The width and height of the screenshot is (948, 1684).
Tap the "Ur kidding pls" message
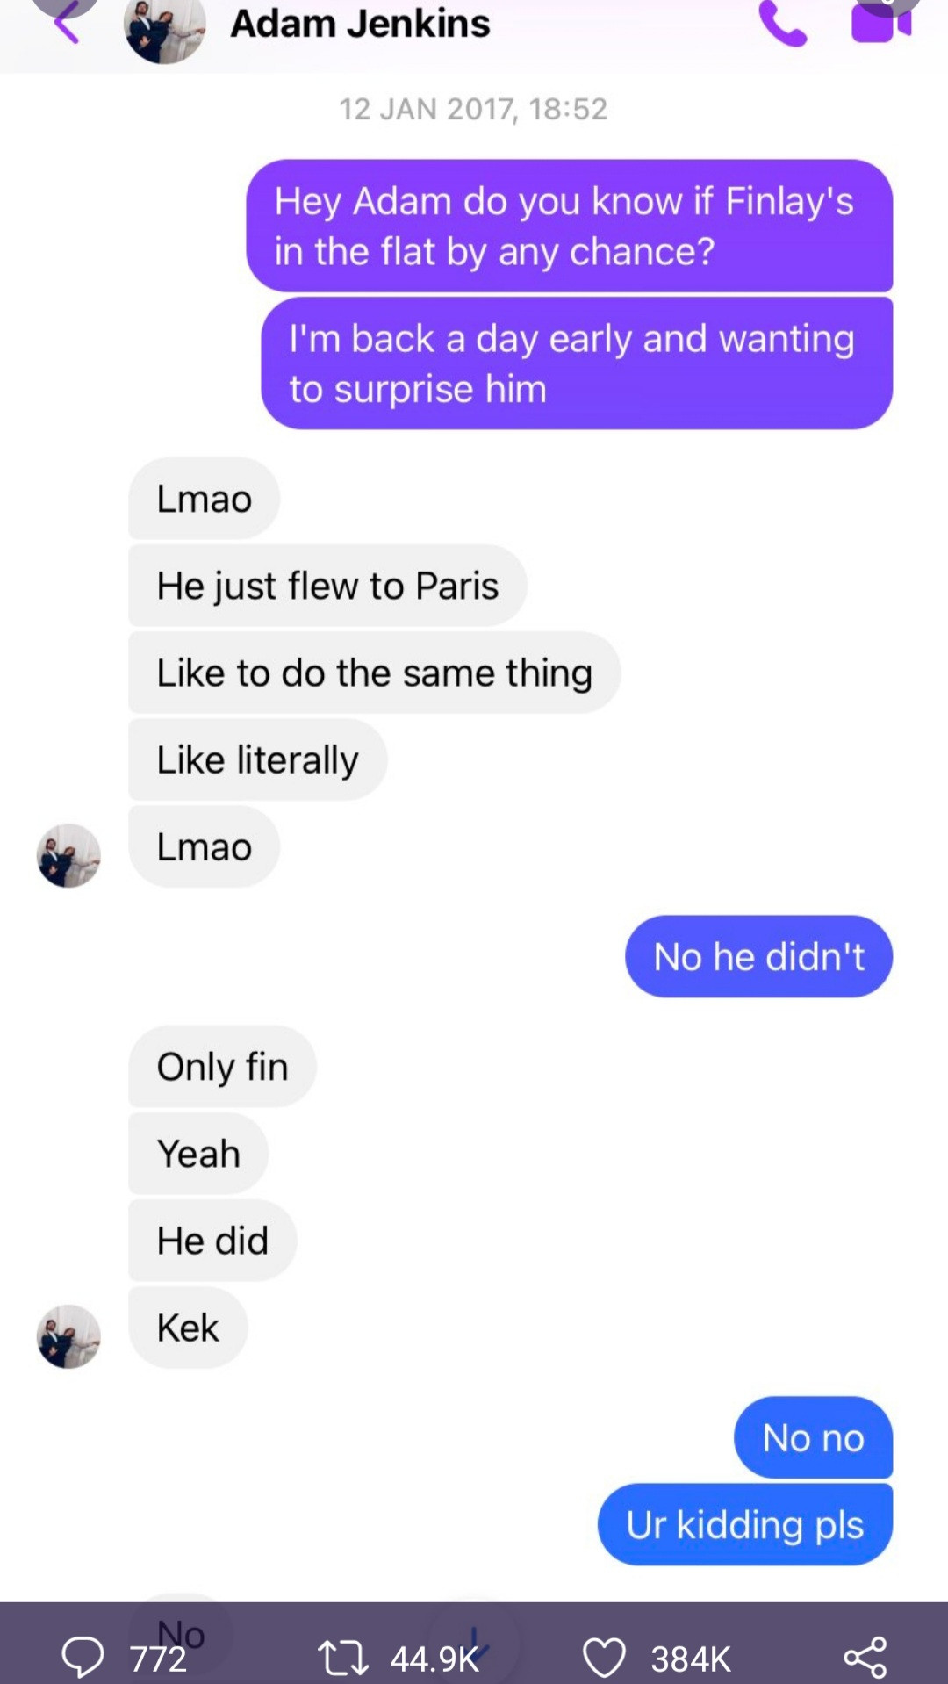pos(745,1524)
